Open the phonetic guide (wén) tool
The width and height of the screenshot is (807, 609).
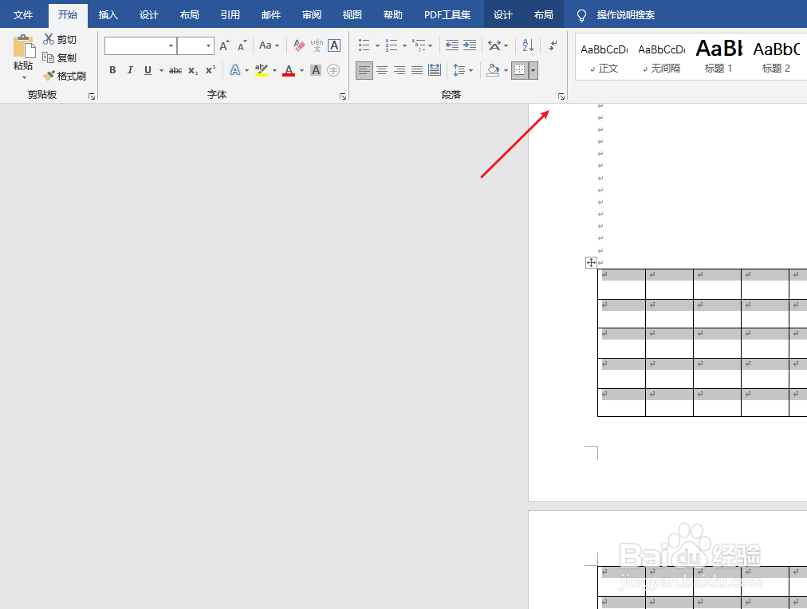coord(317,45)
